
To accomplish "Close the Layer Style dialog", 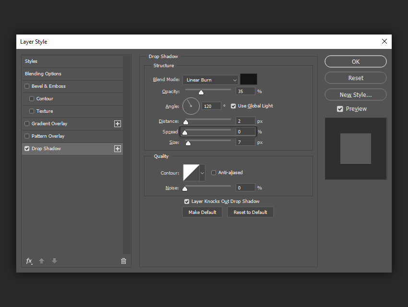I will point(384,41).
